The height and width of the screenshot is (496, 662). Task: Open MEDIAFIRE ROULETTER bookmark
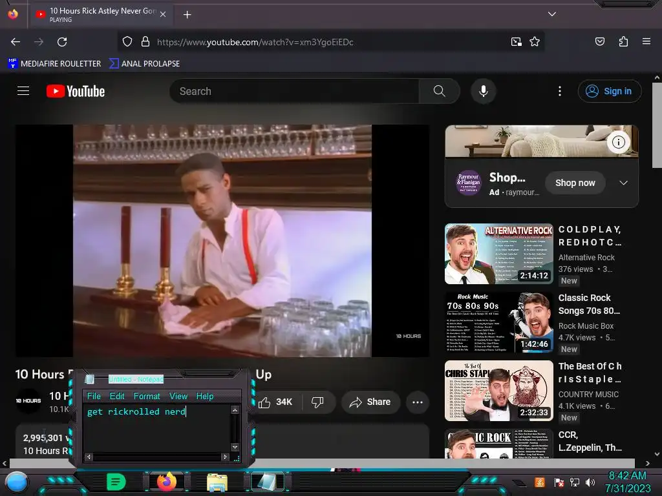tap(54, 64)
